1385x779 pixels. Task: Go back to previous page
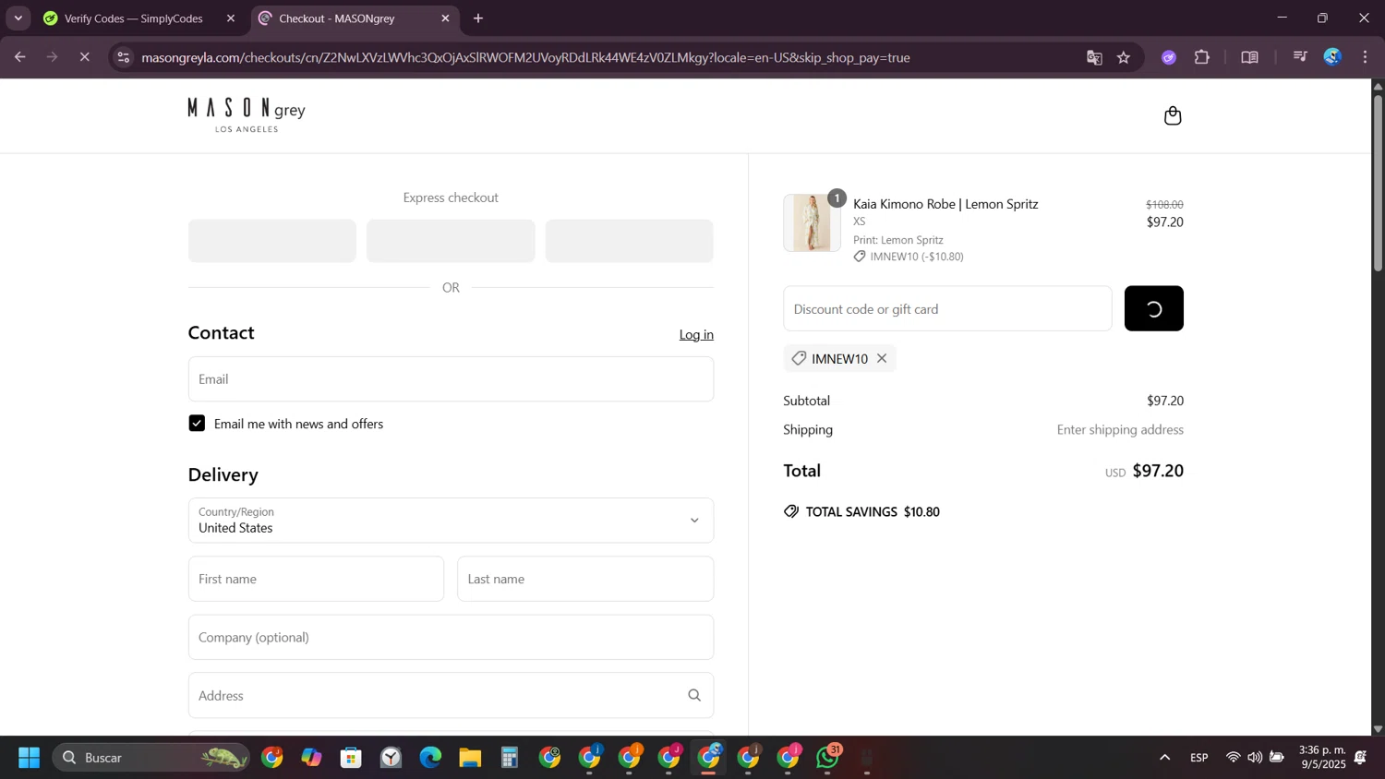pos(19,57)
